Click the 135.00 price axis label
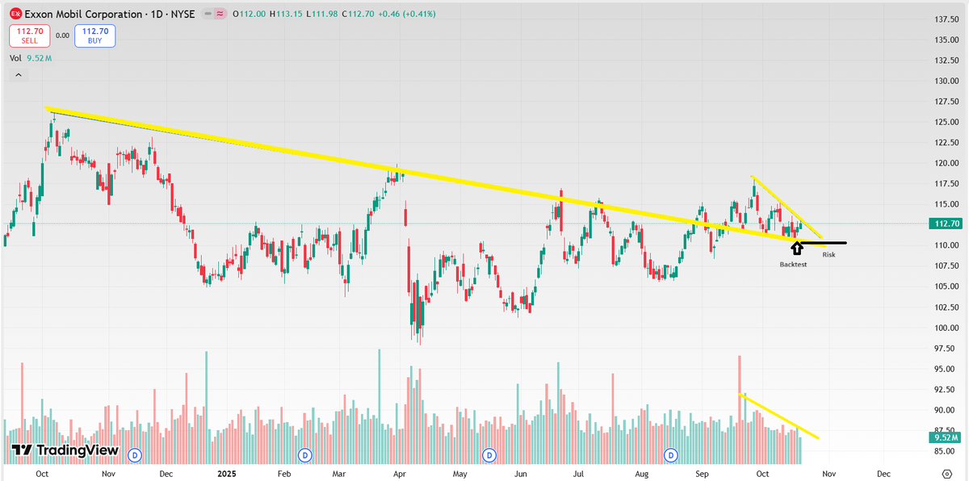969x481 pixels. coord(945,40)
